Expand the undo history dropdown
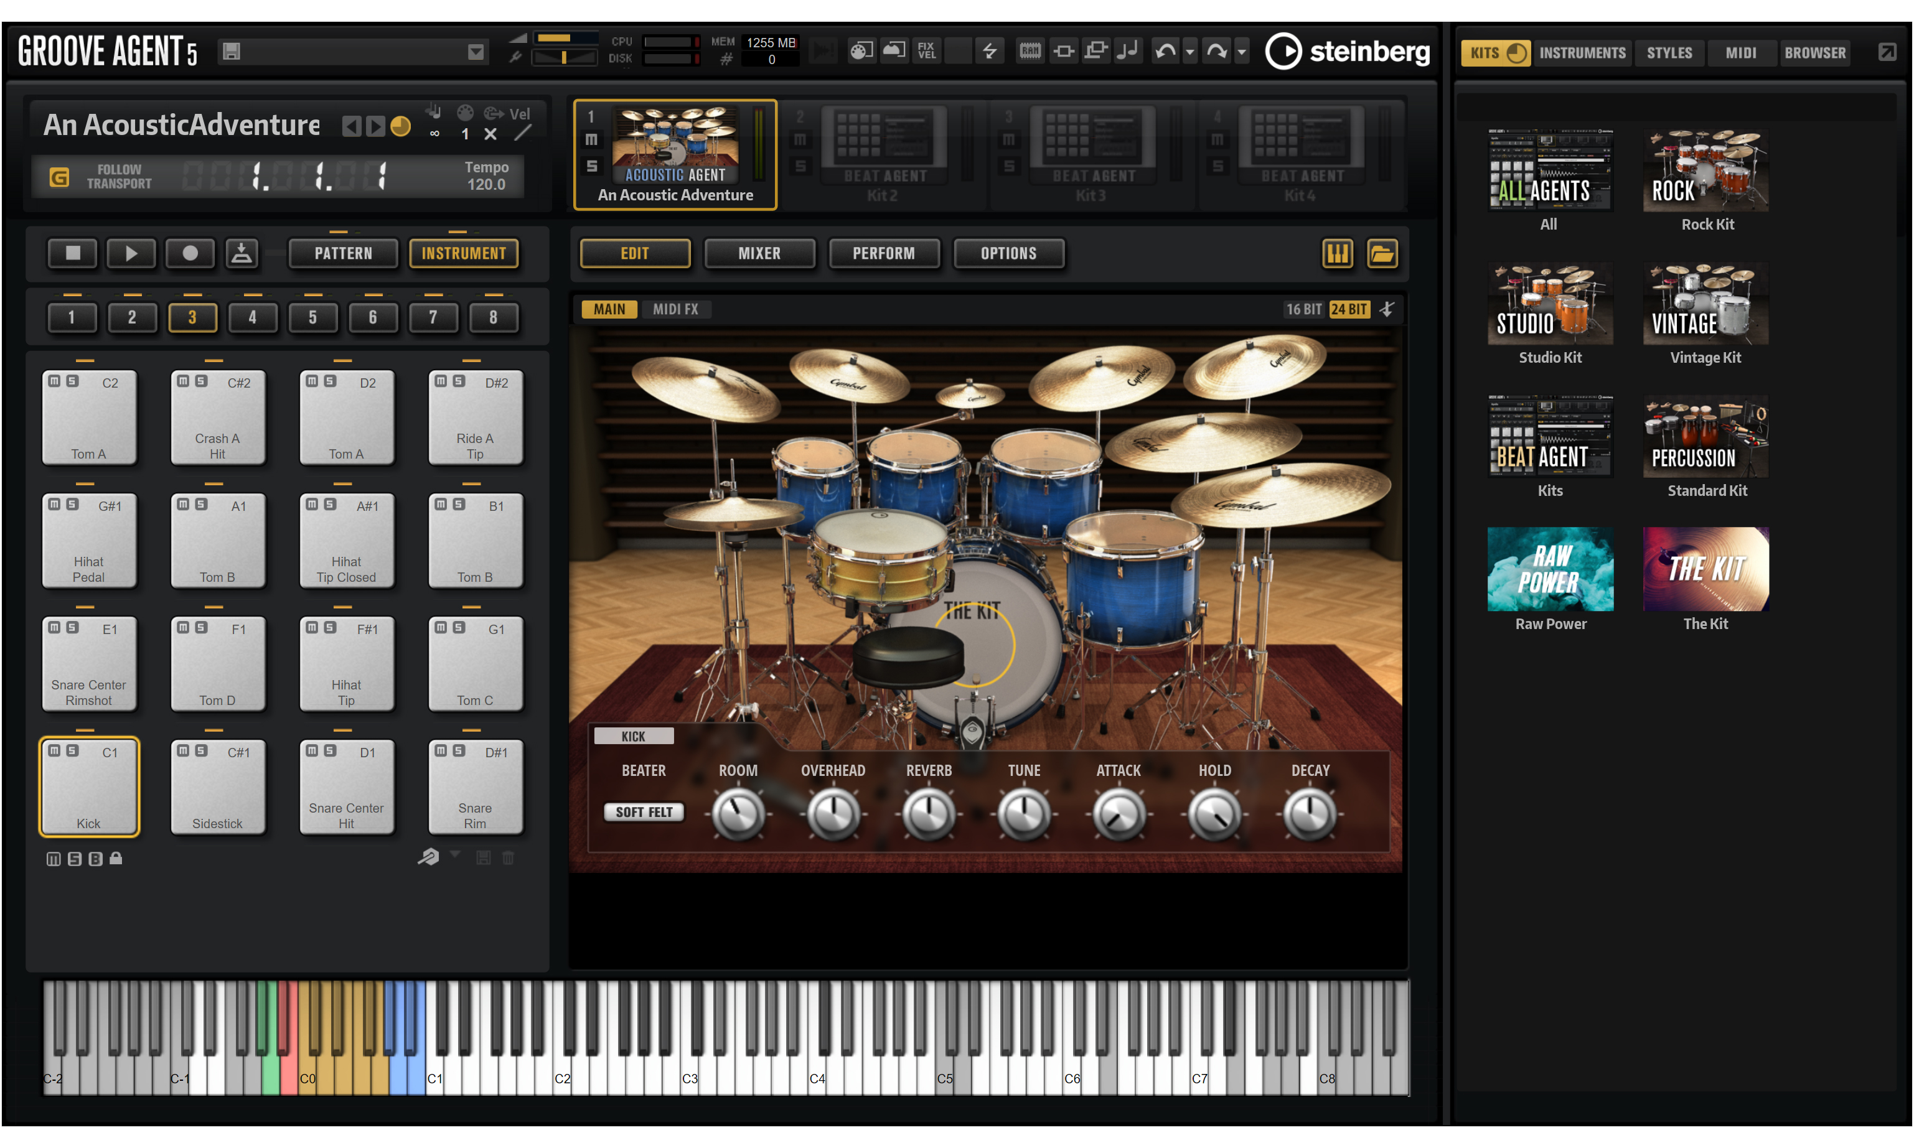1914x1148 pixels. click(x=1190, y=52)
